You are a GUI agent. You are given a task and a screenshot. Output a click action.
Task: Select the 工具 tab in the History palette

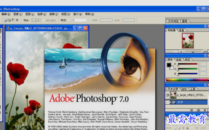coord(193,89)
